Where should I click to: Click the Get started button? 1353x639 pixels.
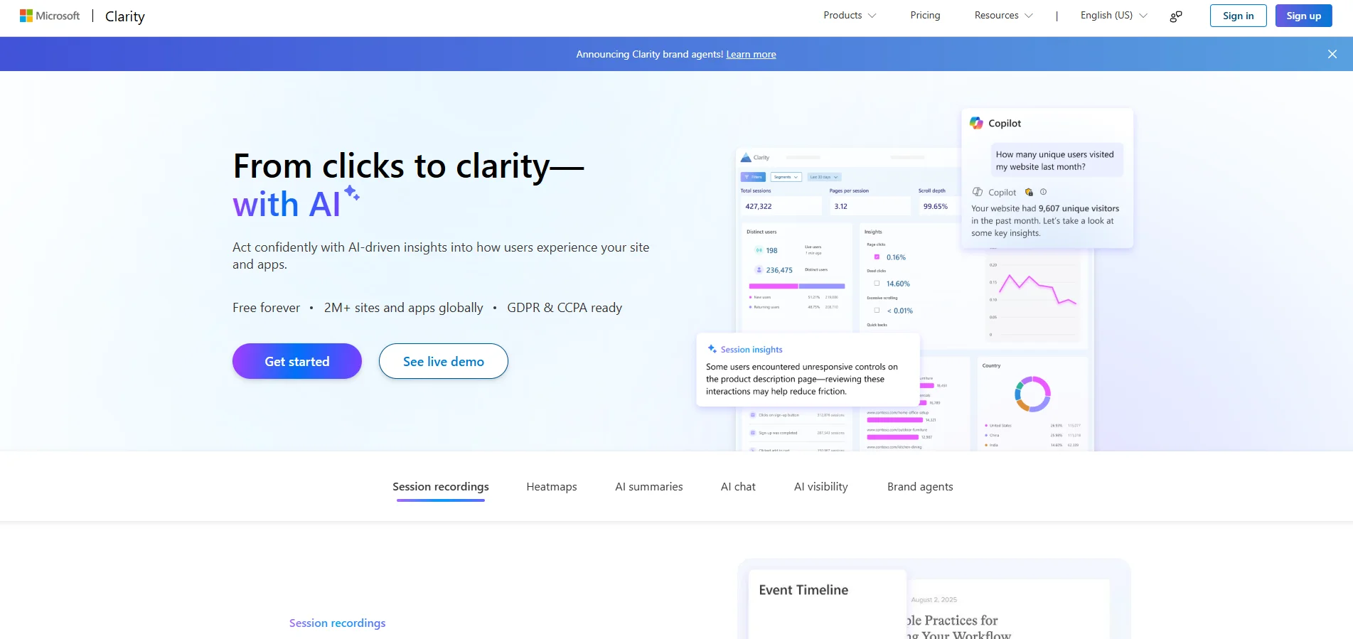point(297,361)
